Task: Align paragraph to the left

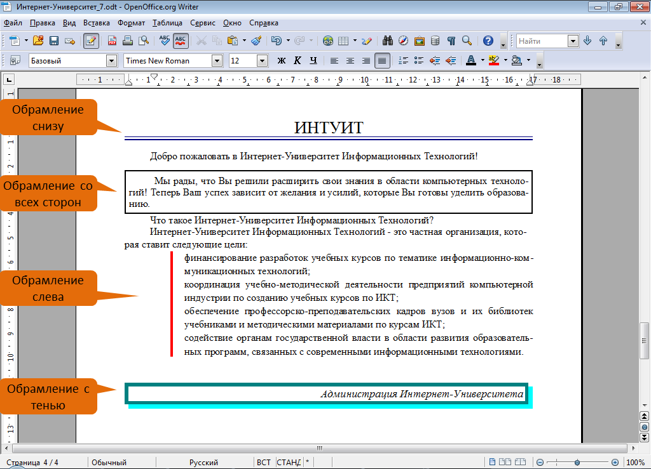Action: tap(334, 60)
